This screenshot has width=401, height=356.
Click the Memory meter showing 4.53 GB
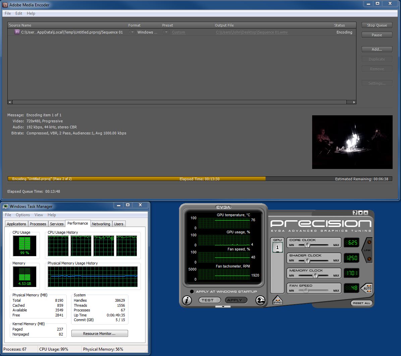pos(24,277)
